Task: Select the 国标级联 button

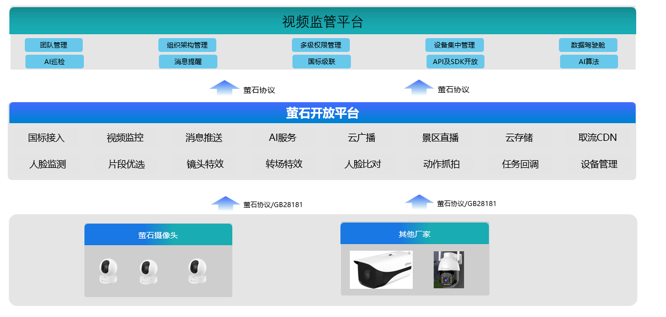Action: pyautogui.click(x=321, y=62)
